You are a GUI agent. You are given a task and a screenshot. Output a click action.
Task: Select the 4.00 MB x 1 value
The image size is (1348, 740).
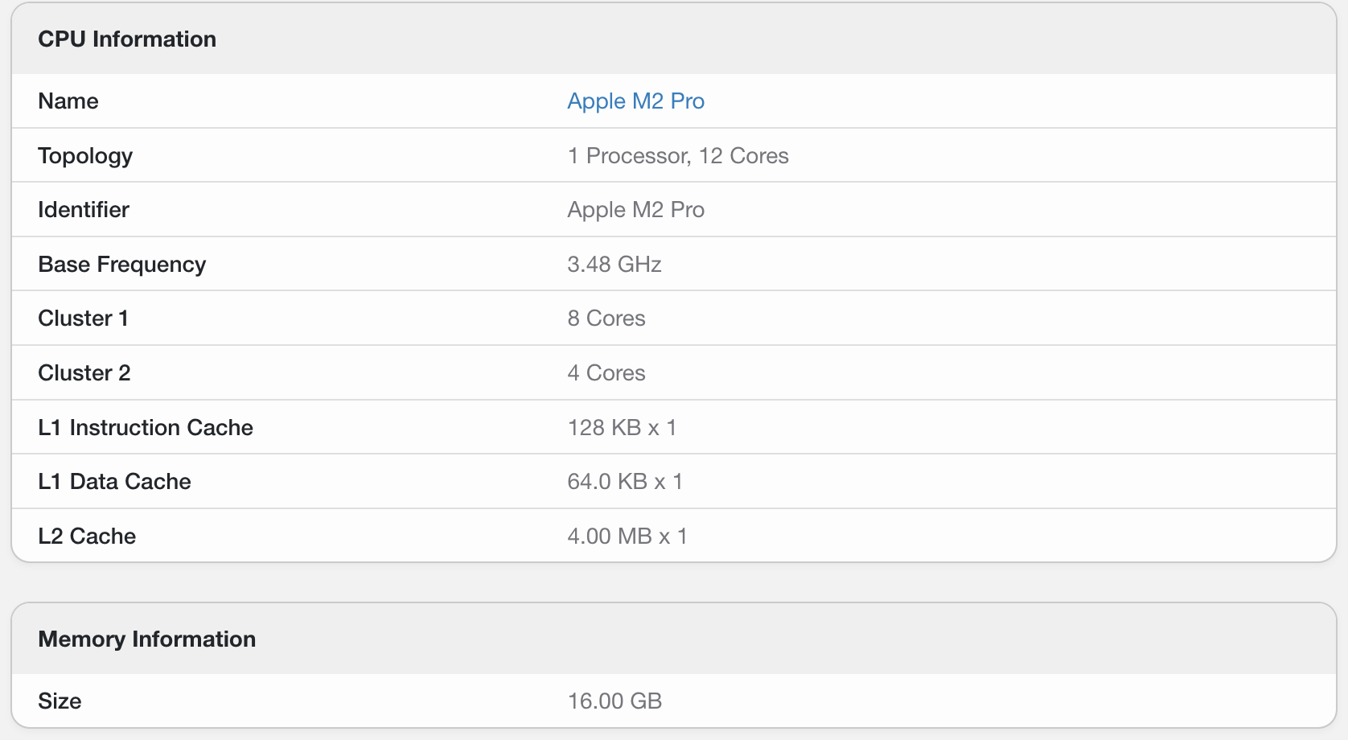(x=627, y=536)
